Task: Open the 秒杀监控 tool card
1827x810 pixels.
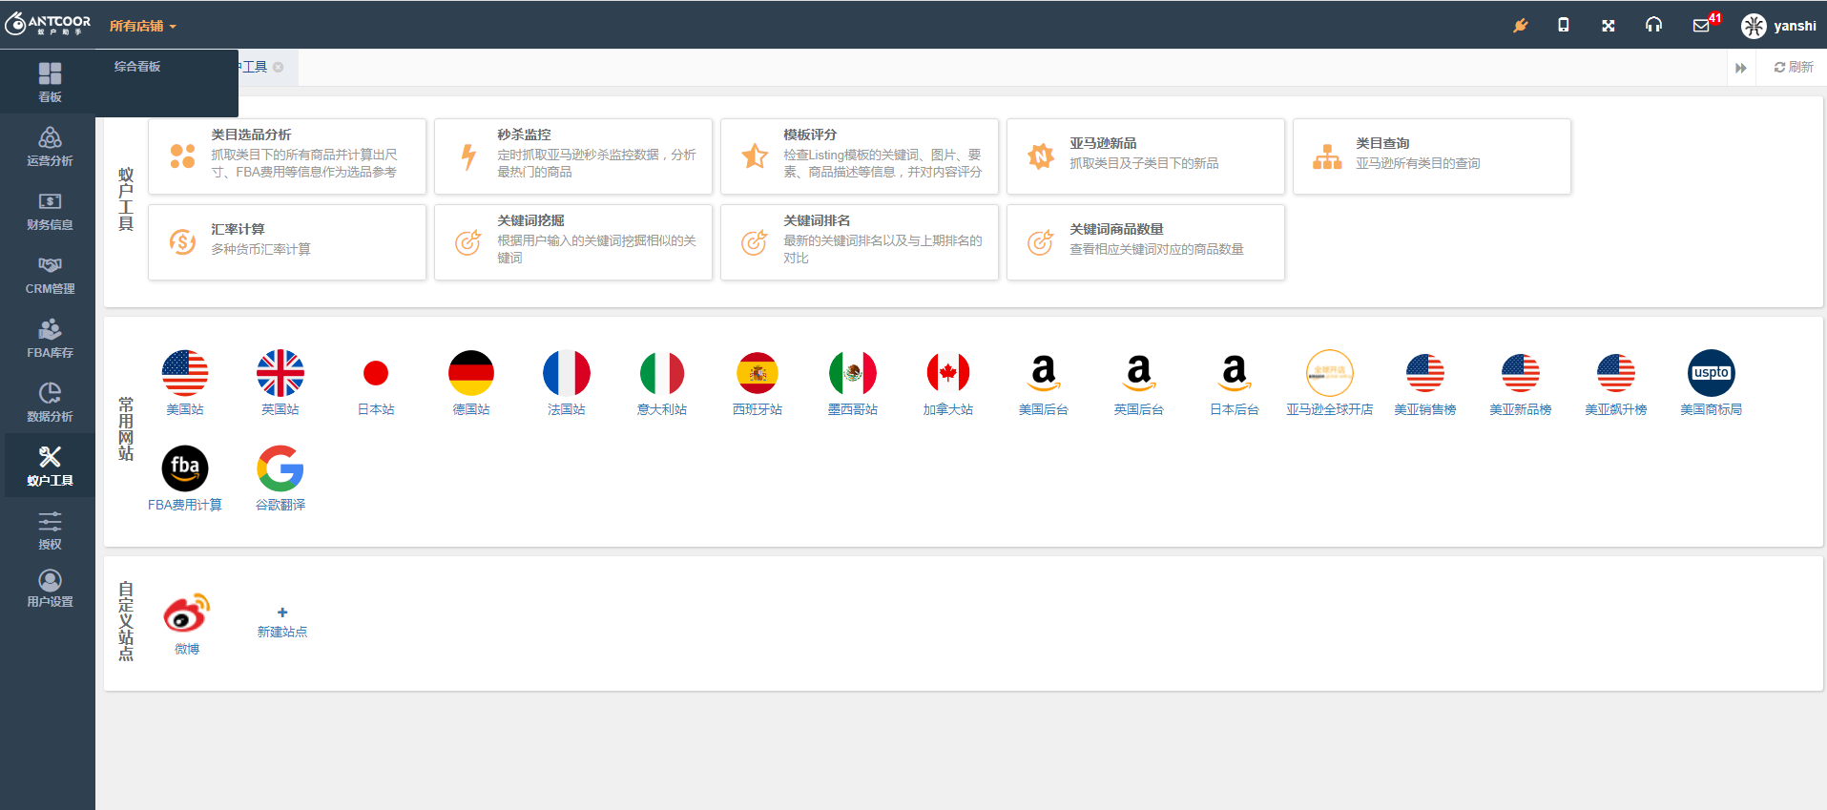Action: 573,156
